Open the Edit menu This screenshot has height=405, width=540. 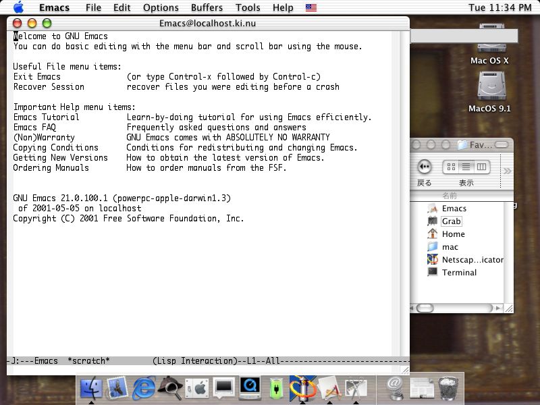122,7
